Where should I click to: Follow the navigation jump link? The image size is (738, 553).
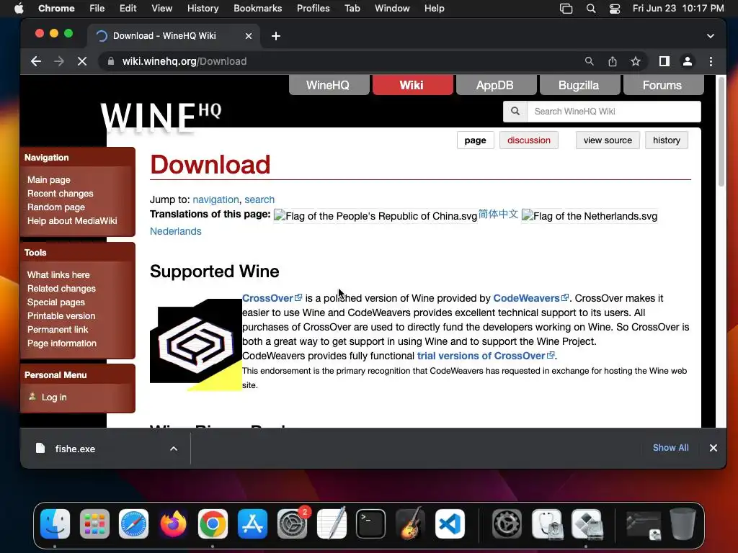[215, 199]
